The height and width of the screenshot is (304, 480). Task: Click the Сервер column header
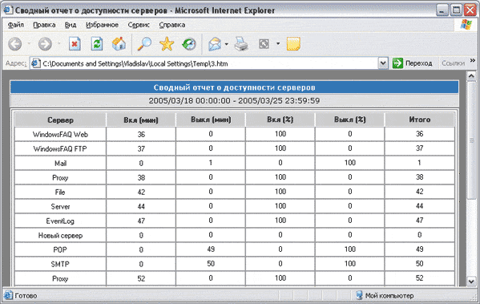pyautogui.click(x=60, y=120)
